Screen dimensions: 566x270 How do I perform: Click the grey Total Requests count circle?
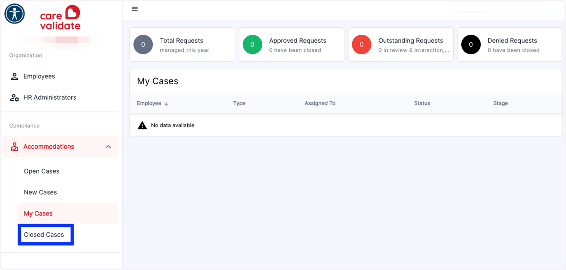[143, 45]
